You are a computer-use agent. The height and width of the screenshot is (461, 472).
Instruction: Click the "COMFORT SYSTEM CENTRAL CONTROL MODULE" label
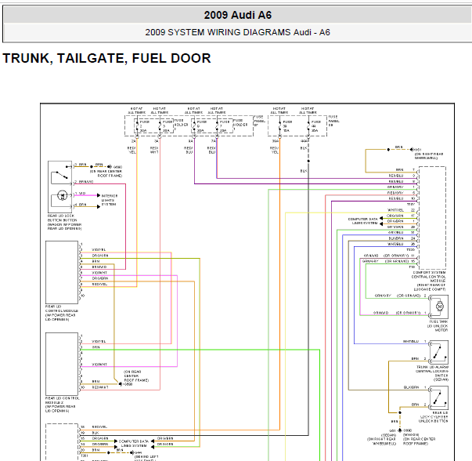tap(429, 277)
